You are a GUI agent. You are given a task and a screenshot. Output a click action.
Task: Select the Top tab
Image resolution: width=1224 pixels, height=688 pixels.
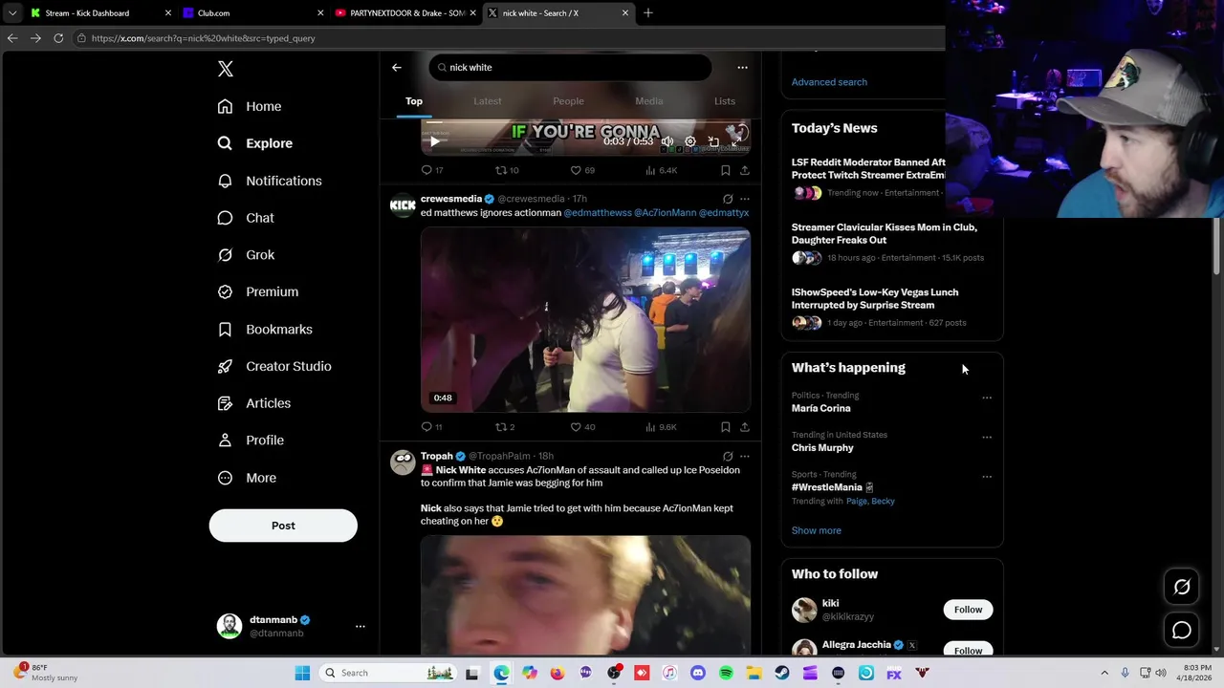click(x=414, y=101)
